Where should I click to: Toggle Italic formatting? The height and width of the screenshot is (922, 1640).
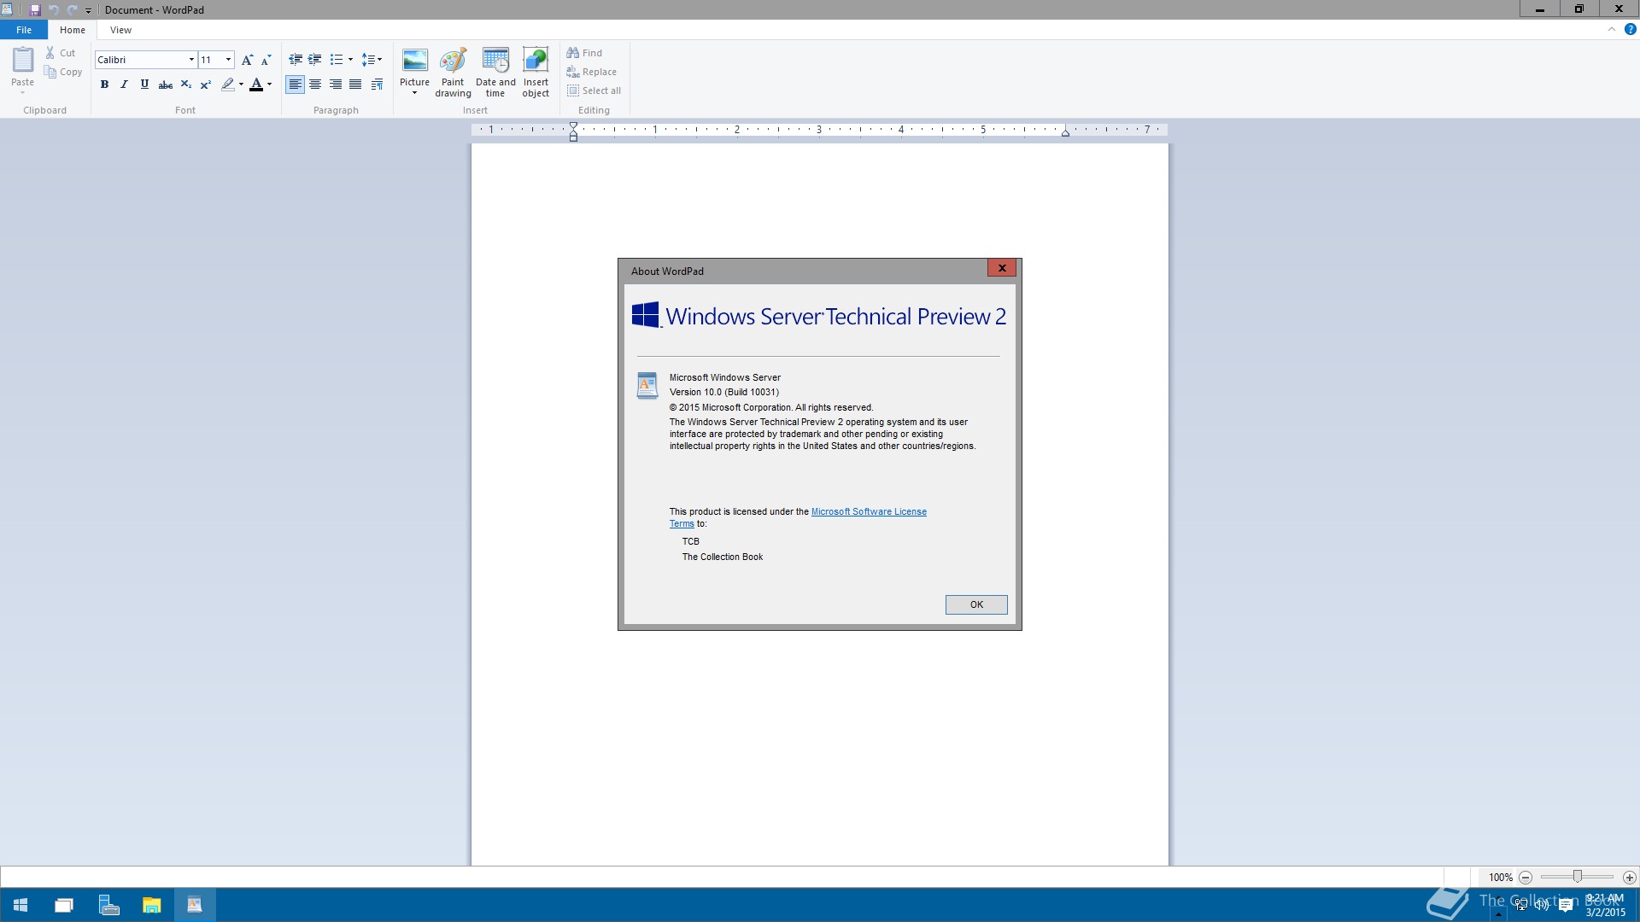[x=125, y=85]
